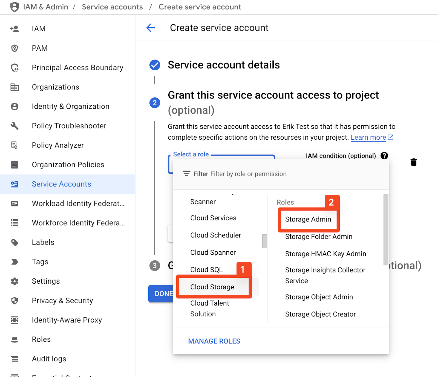This screenshot has height=377, width=438.
Task: Click the Learn more link
Action: (368, 137)
